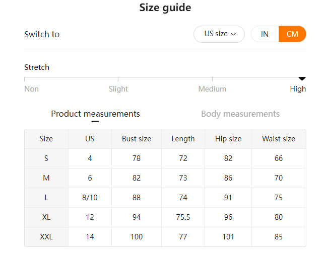Click the Medium stretch level label
This screenshot has height=257, width=324.
[212, 89]
